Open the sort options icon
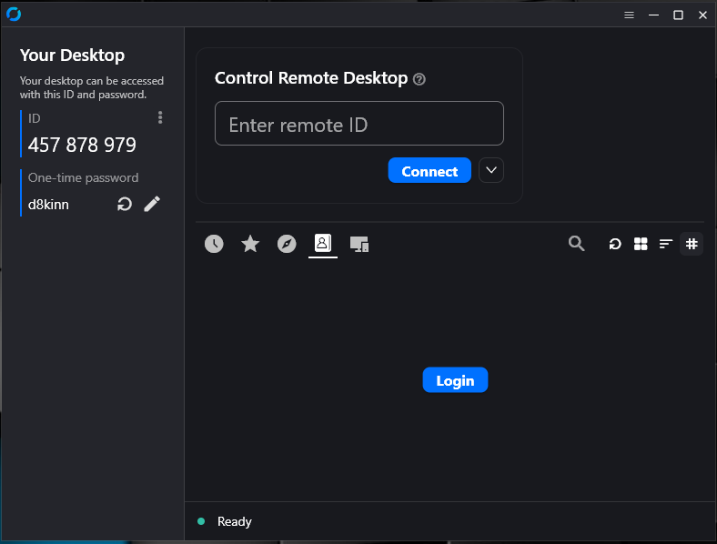Screen dimensions: 717x544 point(666,244)
